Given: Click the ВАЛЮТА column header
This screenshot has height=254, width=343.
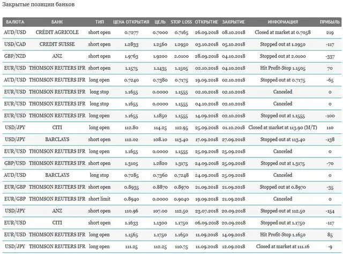Looking at the screenshot, I should coord(15,22).
